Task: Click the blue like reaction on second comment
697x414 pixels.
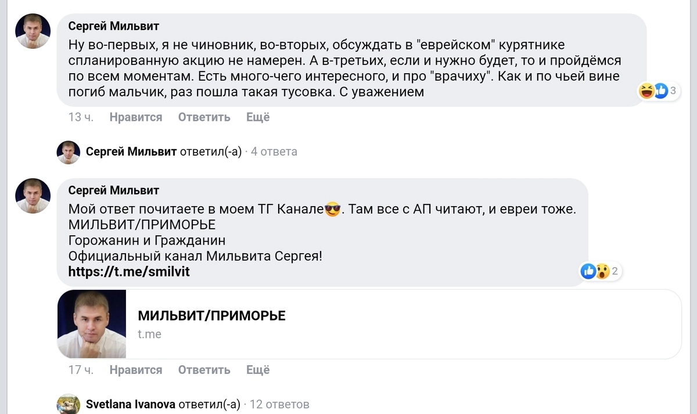Action: (588, 271)
